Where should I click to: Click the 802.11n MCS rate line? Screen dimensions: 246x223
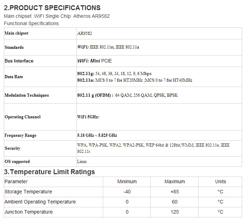135,80
